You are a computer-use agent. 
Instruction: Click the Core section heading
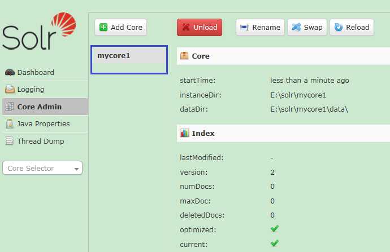pyautogui.click(x=201, y=56)
